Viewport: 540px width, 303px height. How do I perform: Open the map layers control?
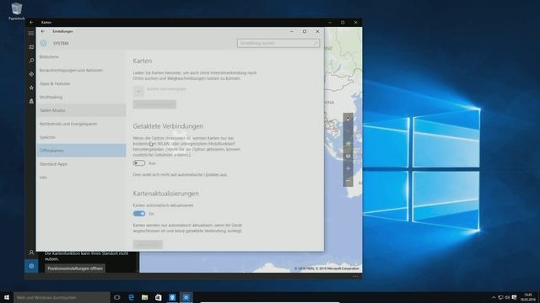(348, 156)
